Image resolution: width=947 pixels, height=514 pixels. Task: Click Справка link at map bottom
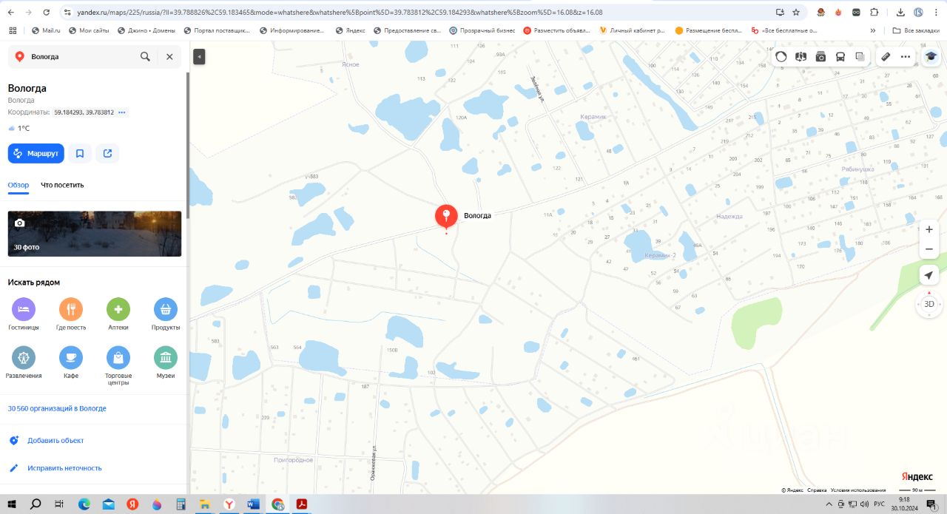(817, 490)
